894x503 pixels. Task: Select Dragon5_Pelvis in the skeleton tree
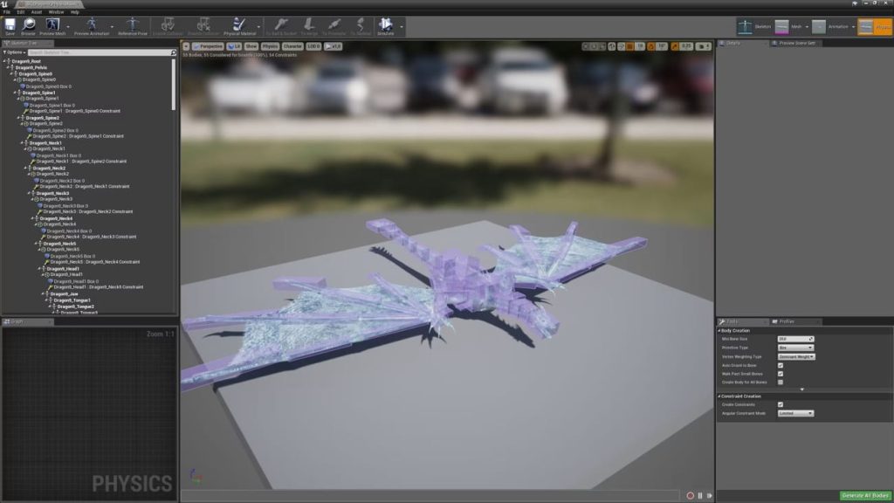[x=31, y=68]
